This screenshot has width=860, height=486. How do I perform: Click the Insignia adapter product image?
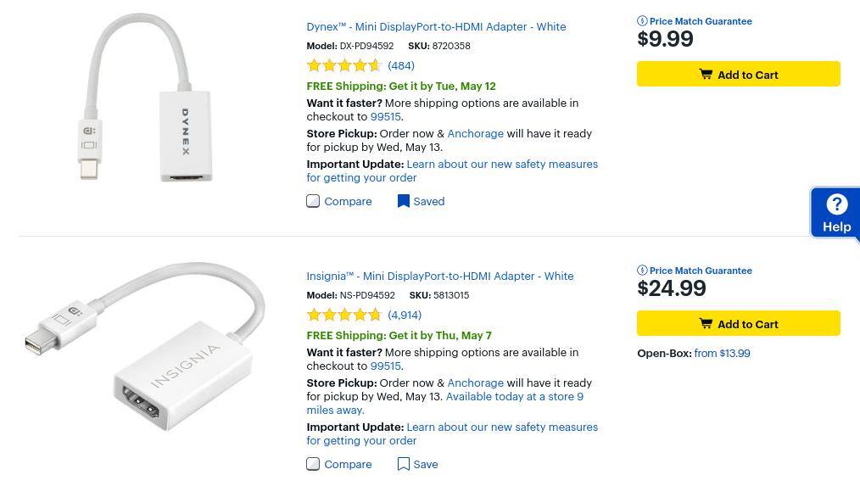click(x=146, y=346)
